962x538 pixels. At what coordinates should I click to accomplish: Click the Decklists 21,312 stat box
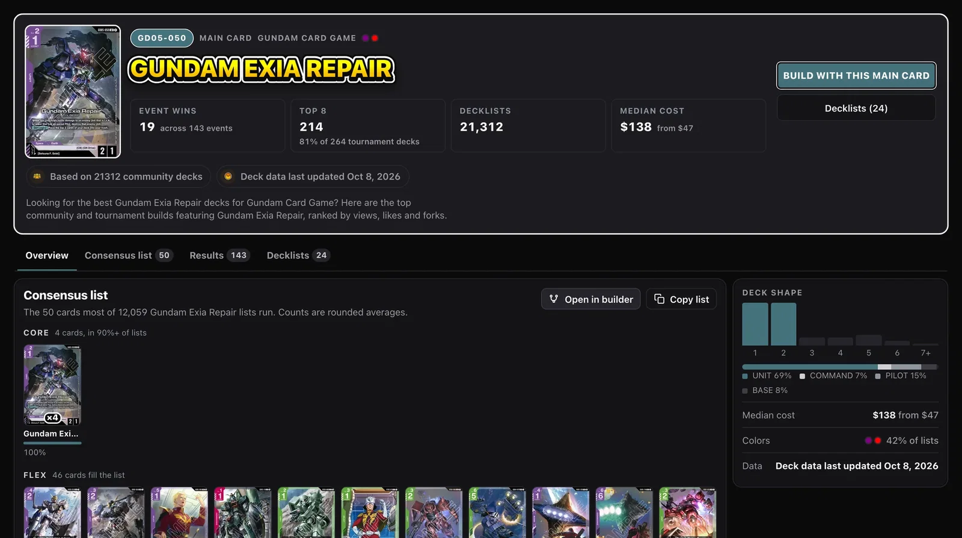point(528,126)
